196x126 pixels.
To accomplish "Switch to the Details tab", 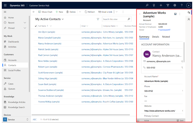I will [155, 37].
